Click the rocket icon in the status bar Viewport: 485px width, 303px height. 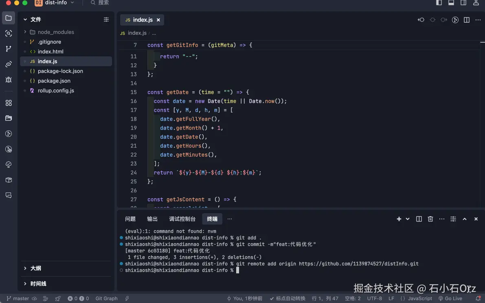58,299
